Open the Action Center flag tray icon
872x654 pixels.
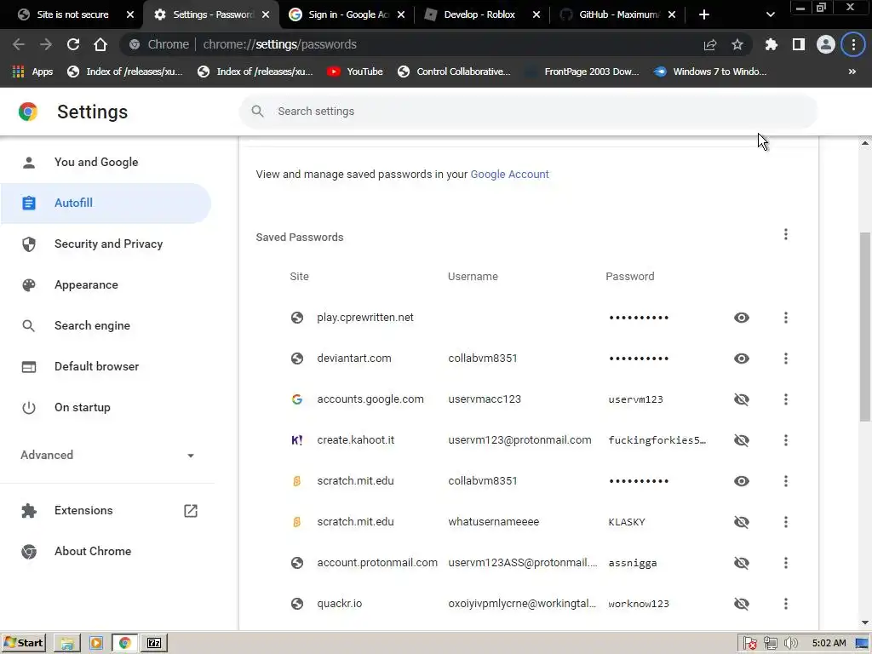click(749, 644)
